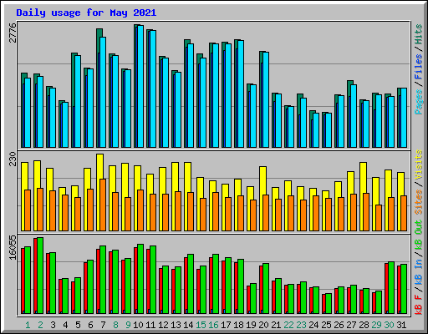Click day label 22 on the x-axis
The image size is (428, 334).
pyautogui.click(x=288, y=325)
